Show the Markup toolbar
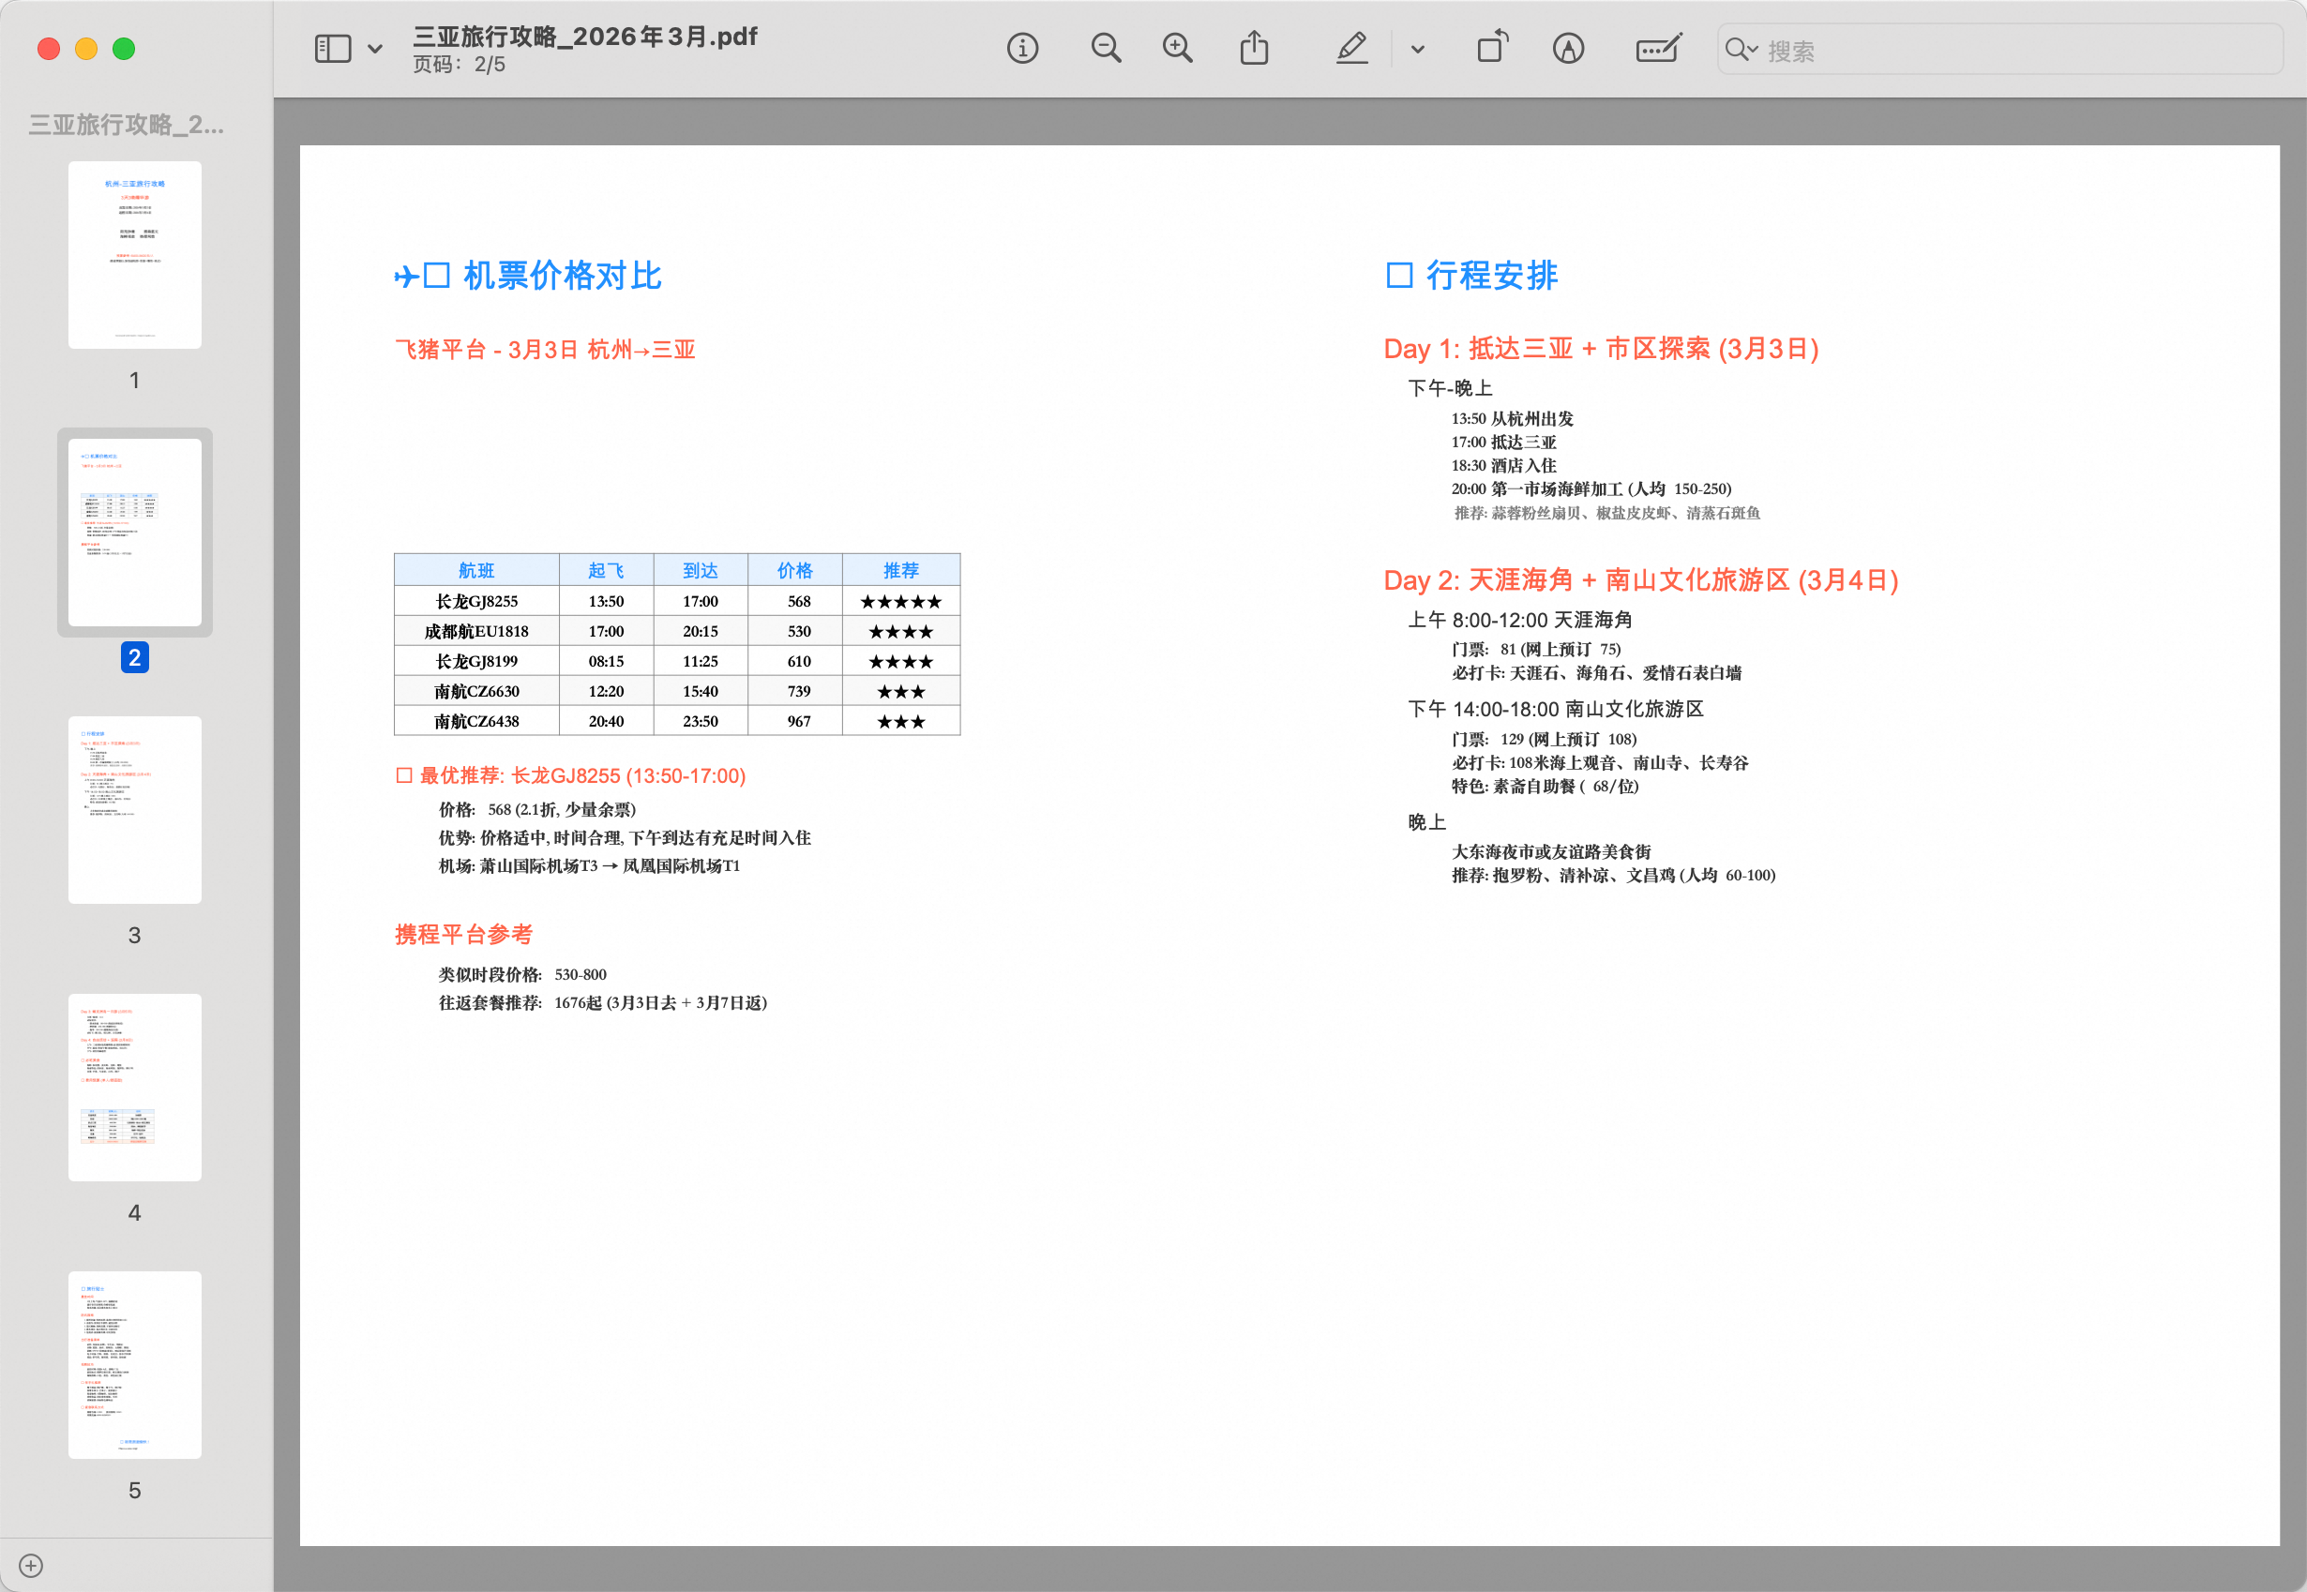Image resolution: width=2307 pixels, height=1592 pixels. (1568, 48)
